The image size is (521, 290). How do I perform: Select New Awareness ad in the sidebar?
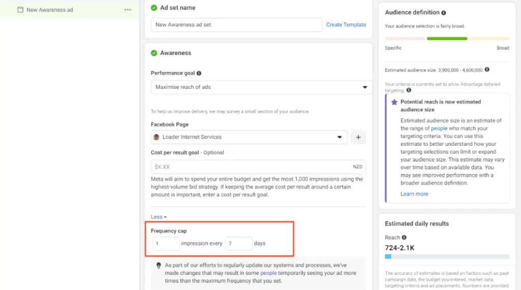(49, 10)
